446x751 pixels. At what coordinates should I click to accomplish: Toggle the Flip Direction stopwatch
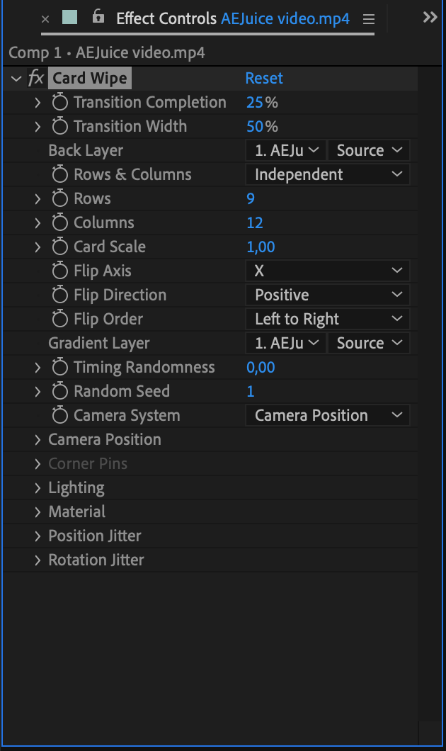pyautogui.click(x=60, y=295)
